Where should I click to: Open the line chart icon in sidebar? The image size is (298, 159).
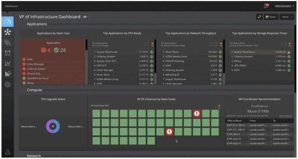[x=8, y=64]
